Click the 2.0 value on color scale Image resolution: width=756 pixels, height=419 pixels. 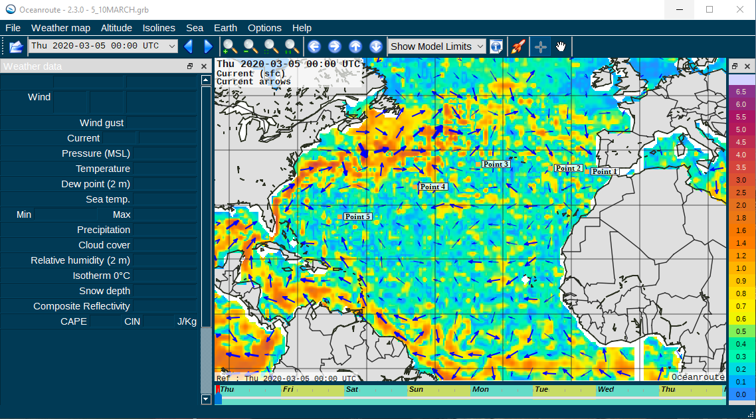pyautogui.click(x=741, y=205)
